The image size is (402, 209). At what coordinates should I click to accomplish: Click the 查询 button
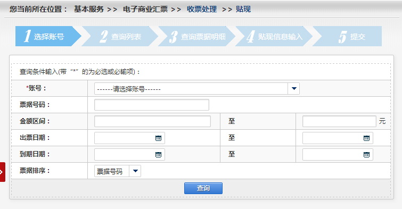pyautogui.click(x=203, y=188)
